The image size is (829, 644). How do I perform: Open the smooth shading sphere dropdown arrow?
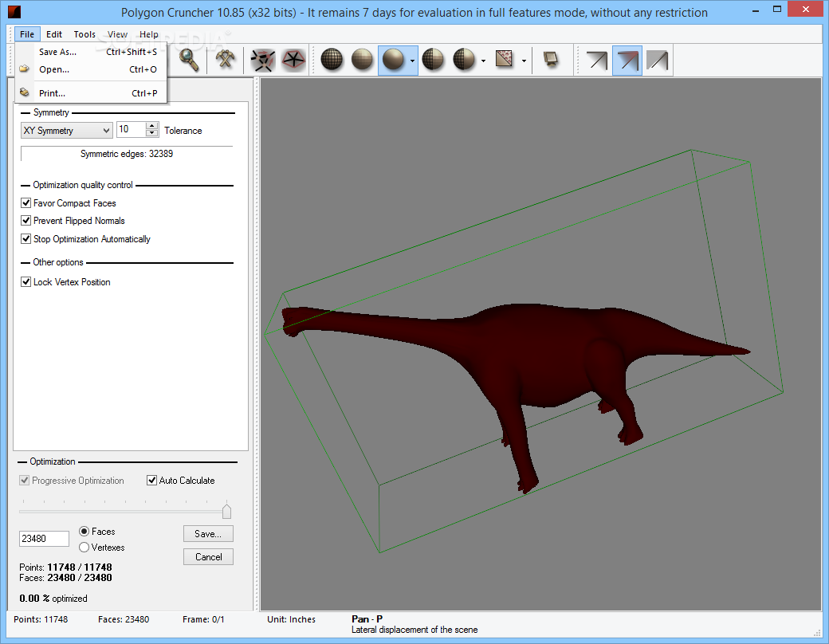(x=412, y=61)
